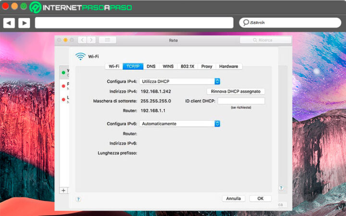Select the Hardware tab
Screen dimensions: 346x216
(x=228, y=66)
